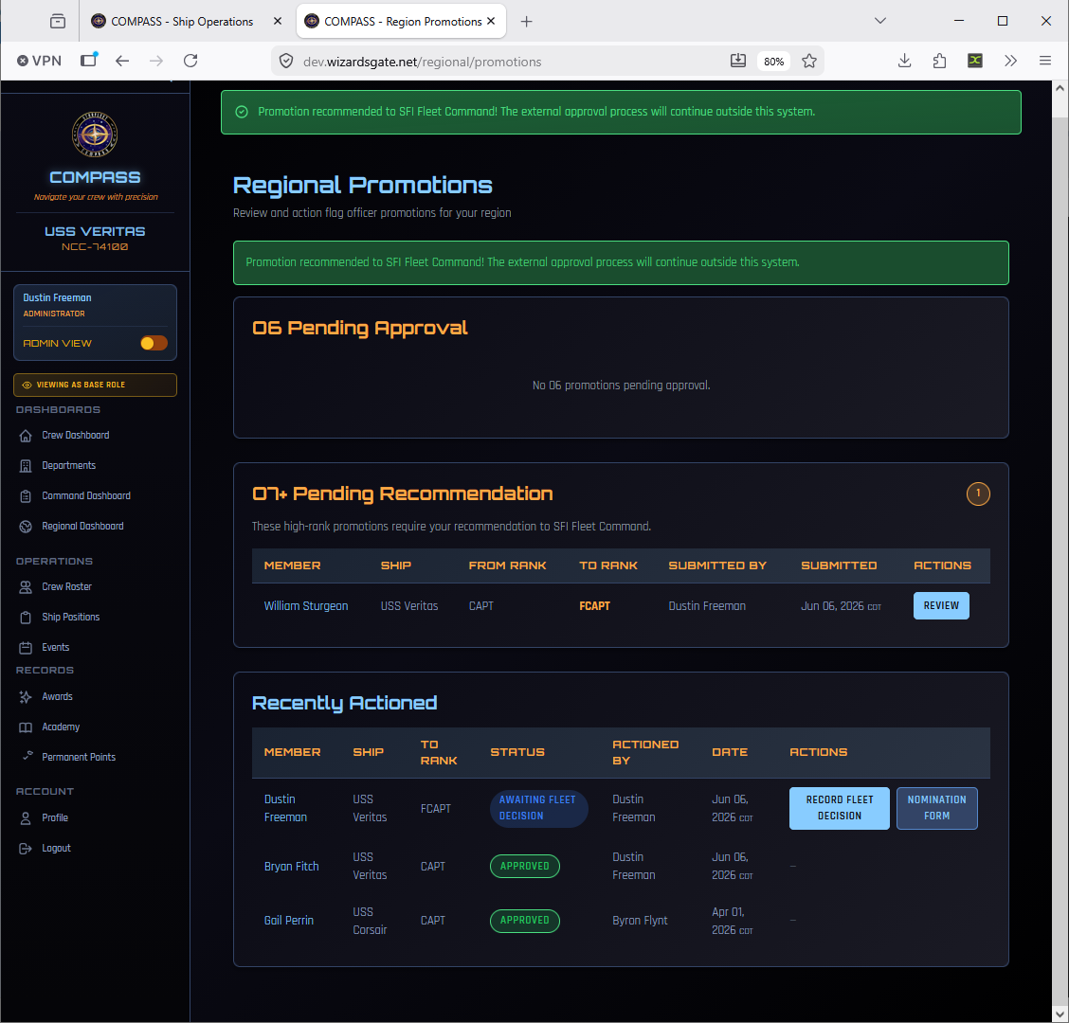Open the browser extensions puzzle icon
The image size is (1069, 1023).
click(939, 61)
